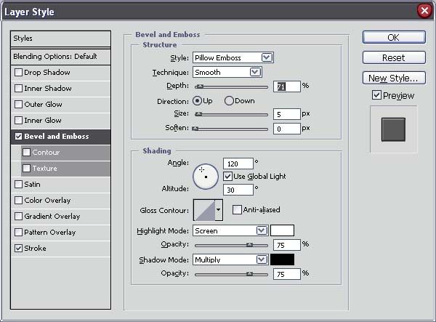
Task: Click the Highlight Opacity percentage field
Action: (x=287, y=245)
